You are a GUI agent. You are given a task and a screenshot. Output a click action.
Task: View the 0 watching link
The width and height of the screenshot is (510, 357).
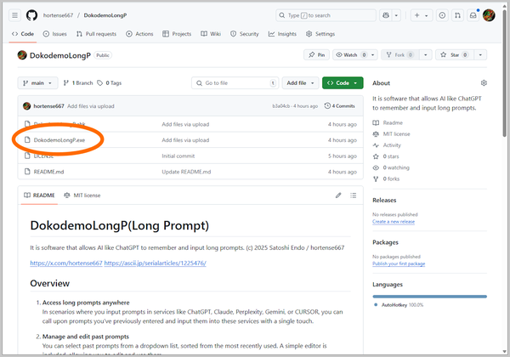pos(391,167)
